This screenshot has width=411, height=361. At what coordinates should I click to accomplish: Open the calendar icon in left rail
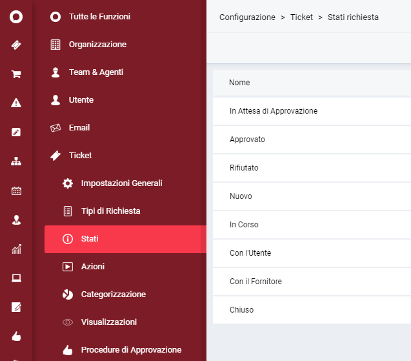pyautogui.click(x=16, y=191)
